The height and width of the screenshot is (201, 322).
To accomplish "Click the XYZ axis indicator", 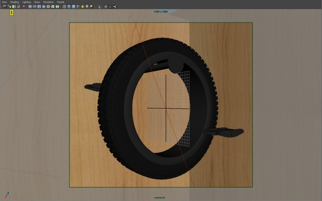I will tap(7, 195).
